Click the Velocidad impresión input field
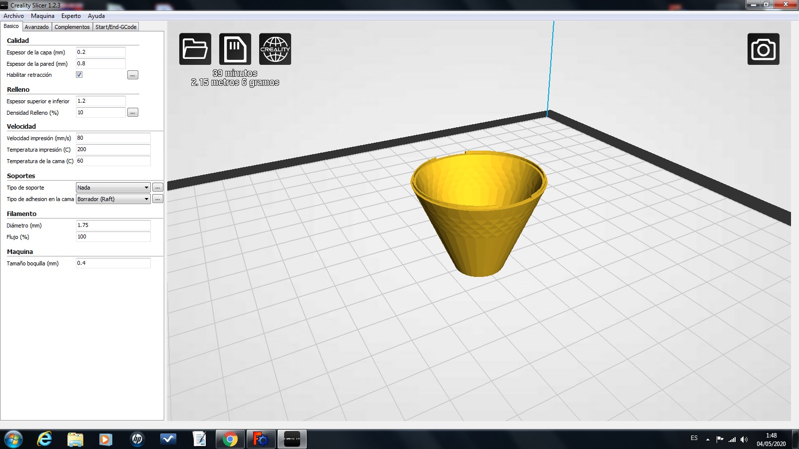799x449 pixels. (113, 138)
